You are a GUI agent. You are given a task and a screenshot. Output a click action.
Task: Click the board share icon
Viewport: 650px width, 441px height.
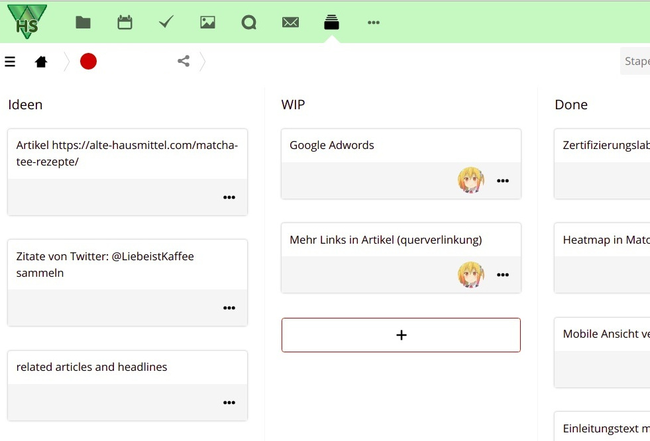coord(184,62)
